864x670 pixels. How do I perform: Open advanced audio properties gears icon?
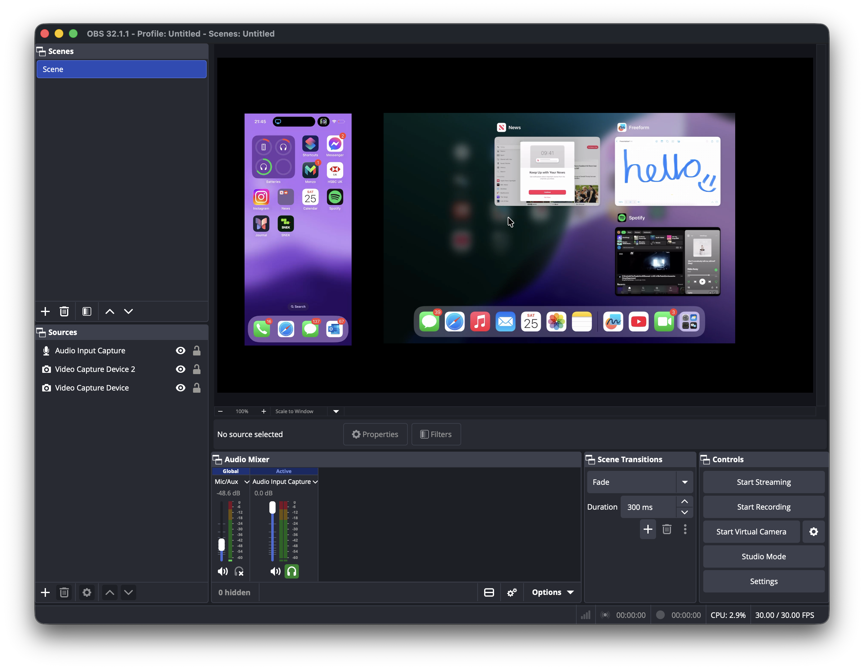click(512, 592)
